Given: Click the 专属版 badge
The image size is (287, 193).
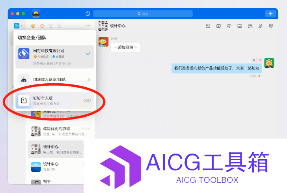Looking at the screenshot, I should click(58, 56).
